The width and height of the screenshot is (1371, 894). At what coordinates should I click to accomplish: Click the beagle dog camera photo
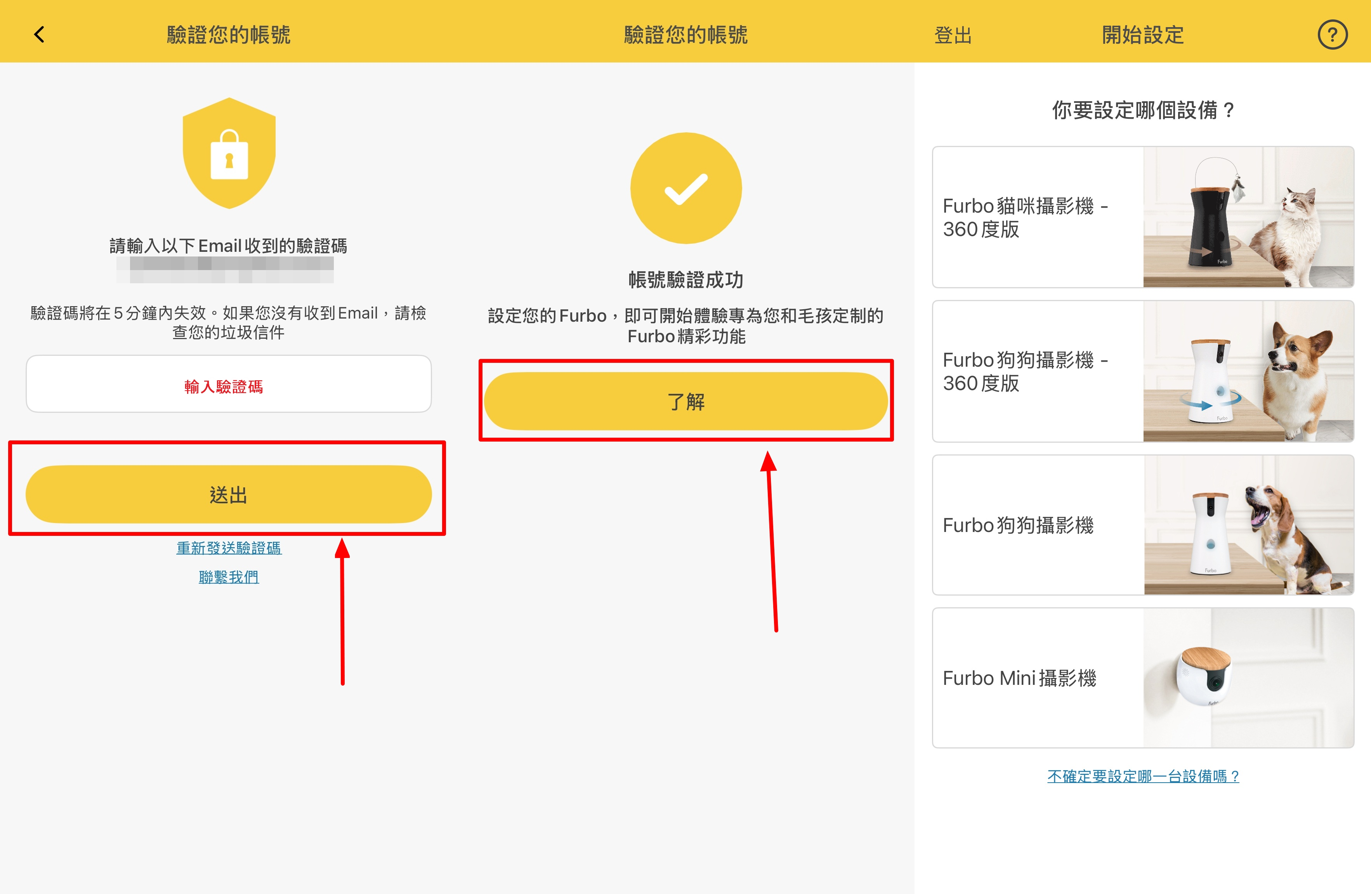tap(1248, 525)
